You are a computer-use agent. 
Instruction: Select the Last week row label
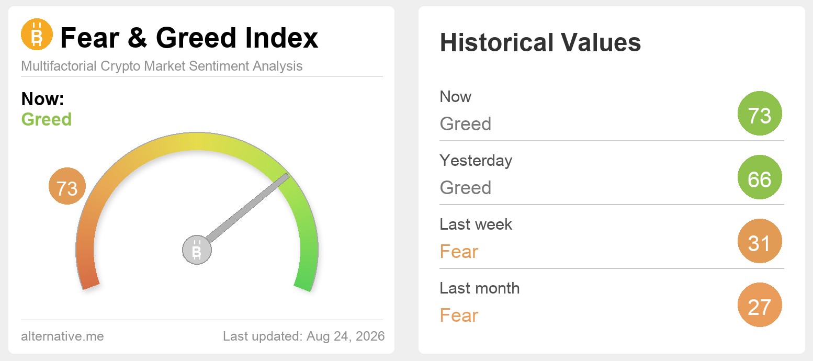coord(476,224)
